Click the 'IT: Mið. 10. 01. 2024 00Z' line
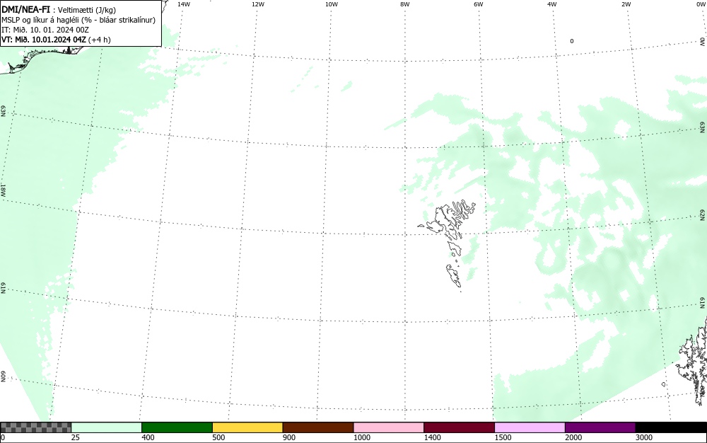The height and width of the screenshot is (443, 707). point(45,30)
